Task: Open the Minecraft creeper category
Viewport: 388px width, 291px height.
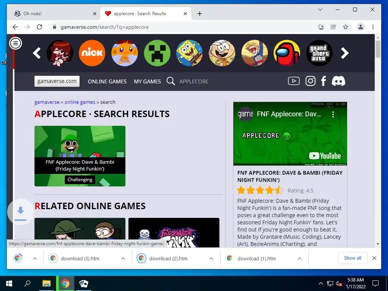Action: (x=157, y=53)
